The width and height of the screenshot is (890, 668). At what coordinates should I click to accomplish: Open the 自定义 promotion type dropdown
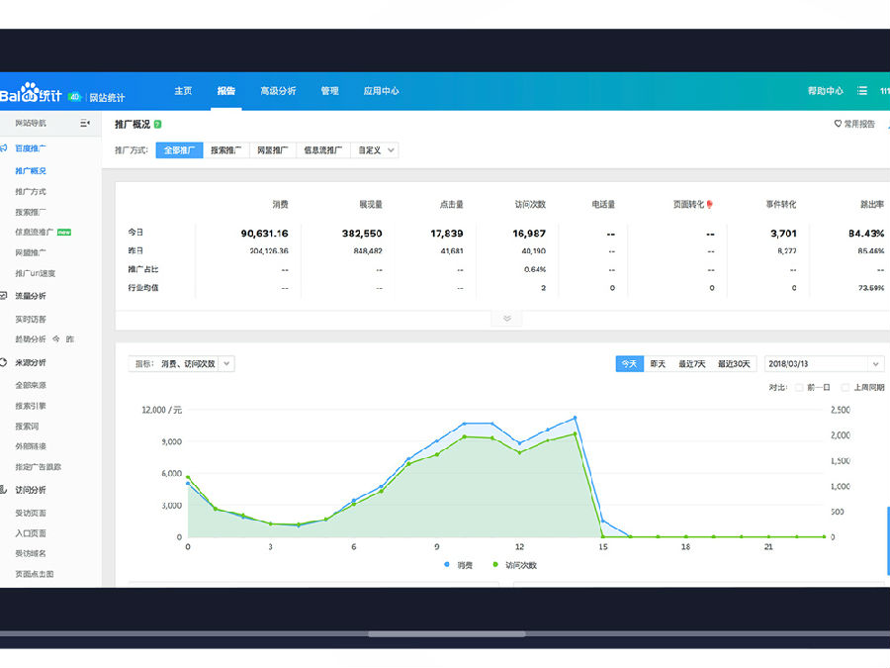point(376,150)
